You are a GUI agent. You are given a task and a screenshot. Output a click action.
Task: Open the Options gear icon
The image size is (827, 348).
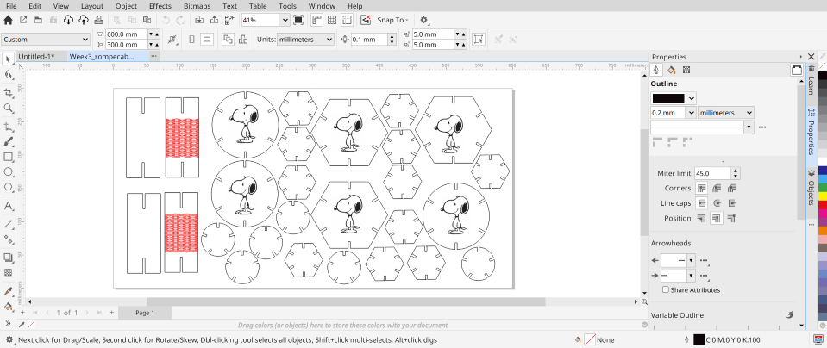coord(423,20)
